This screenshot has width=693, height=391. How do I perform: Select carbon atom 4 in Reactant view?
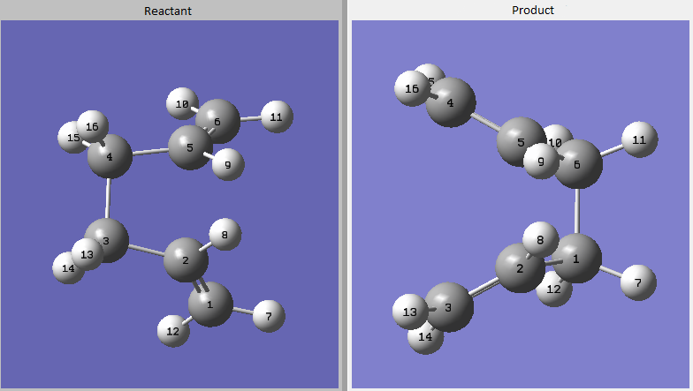110,156
